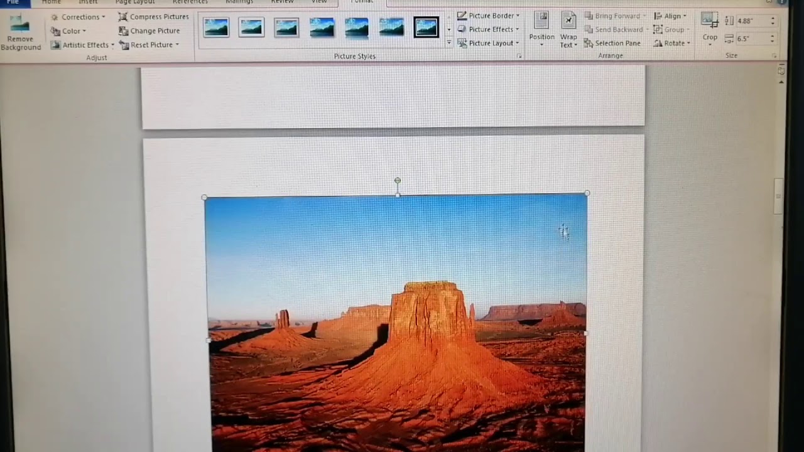Image resolution: width=804 pixels, height=452 pixels.
Task: Click Bring Forward
Action: (614, 16)
